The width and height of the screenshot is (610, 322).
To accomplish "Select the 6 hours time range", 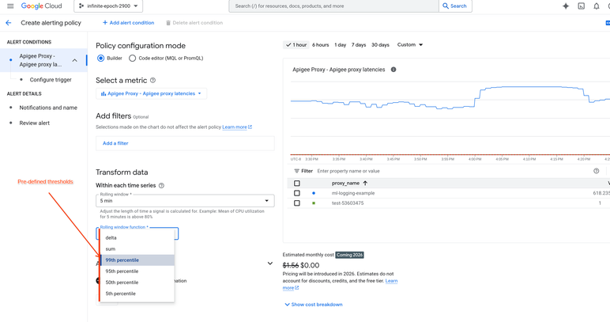I will tap(321, 45).
